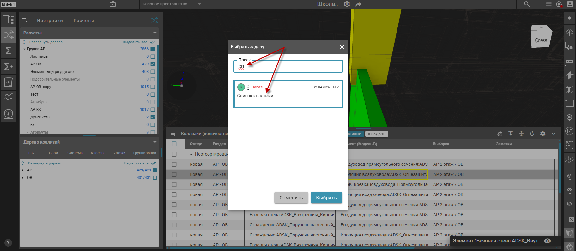Click the Отменить button
Viewport: 576px width, 251px height.
click(x=291, y=198)
